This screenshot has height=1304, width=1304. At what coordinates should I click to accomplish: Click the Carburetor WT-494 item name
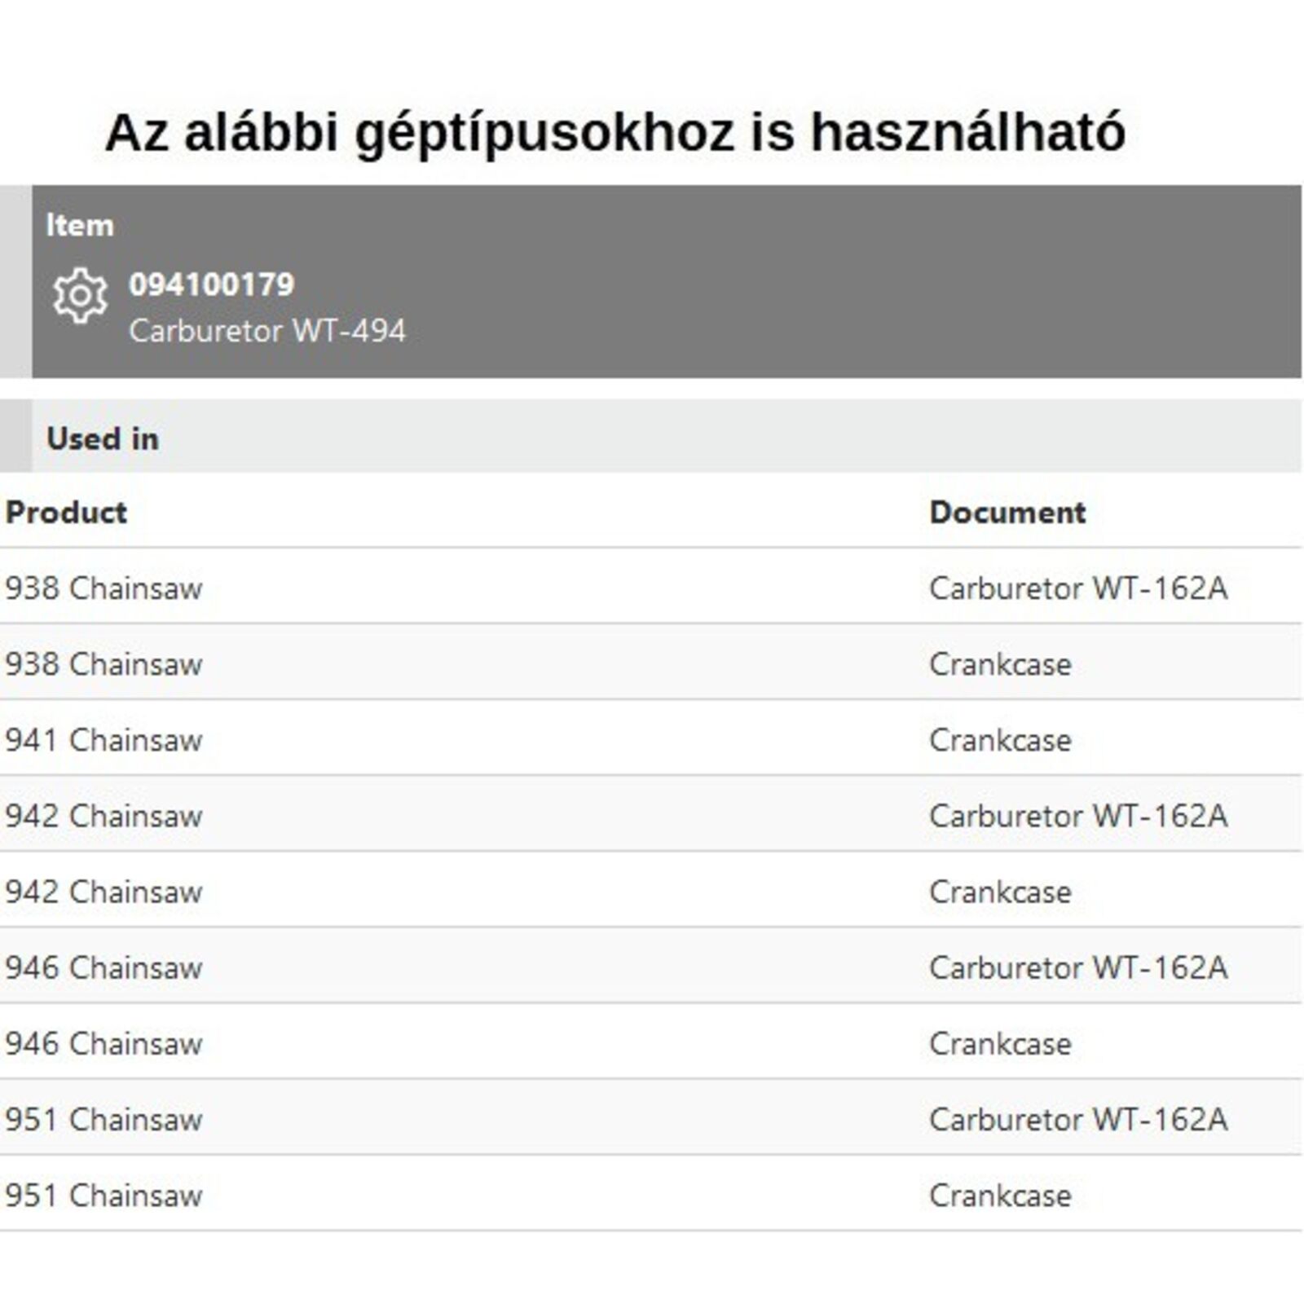point(267,331)
